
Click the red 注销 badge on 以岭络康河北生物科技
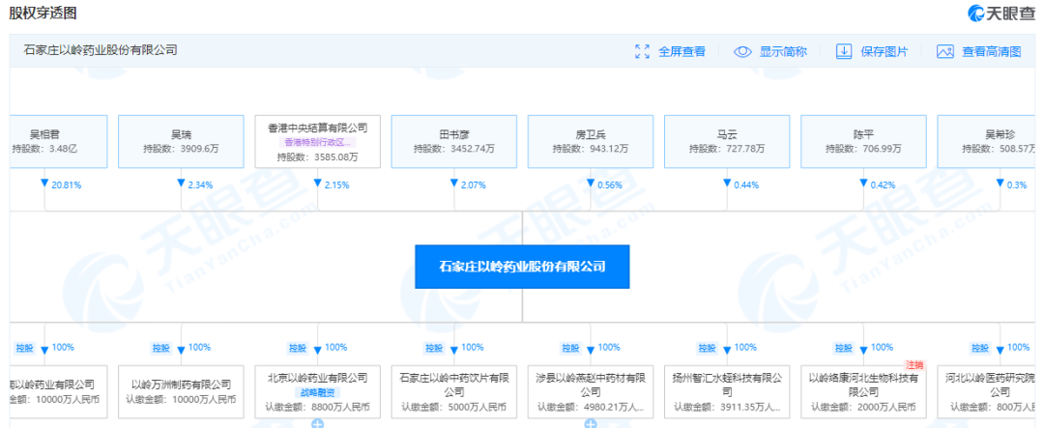tap(915, 364)
